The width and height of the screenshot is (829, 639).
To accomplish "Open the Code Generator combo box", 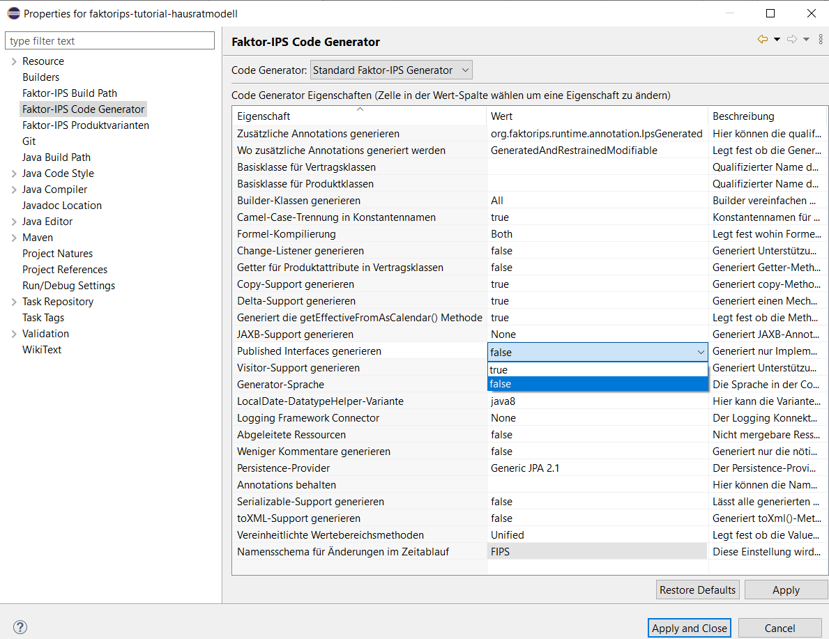I will pos(390,70).
